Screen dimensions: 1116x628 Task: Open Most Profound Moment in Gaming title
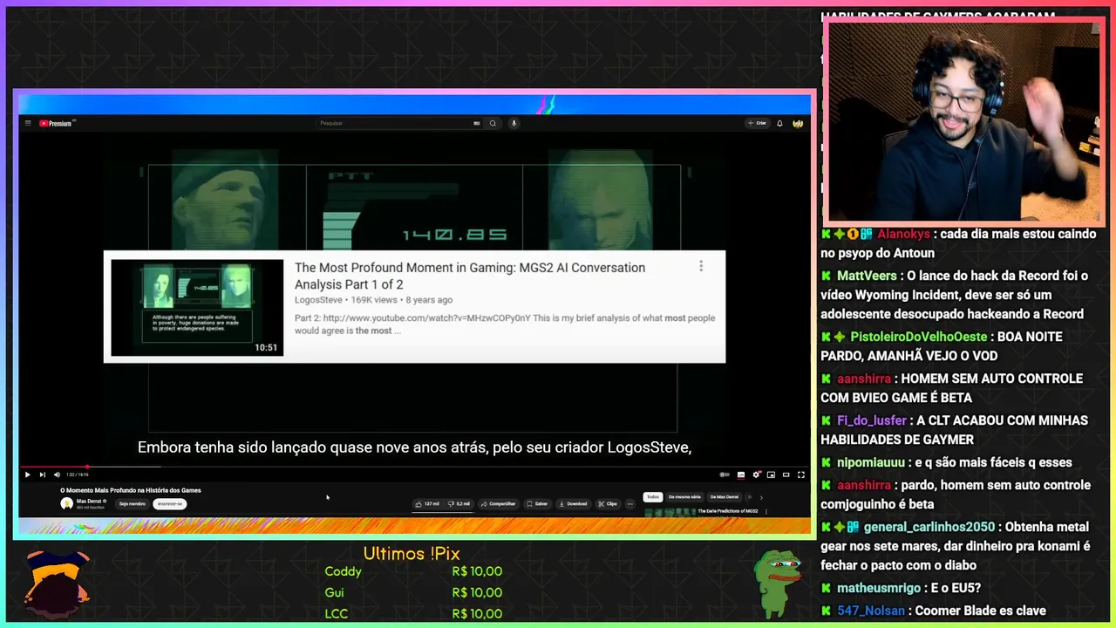[x=470, y=276]
